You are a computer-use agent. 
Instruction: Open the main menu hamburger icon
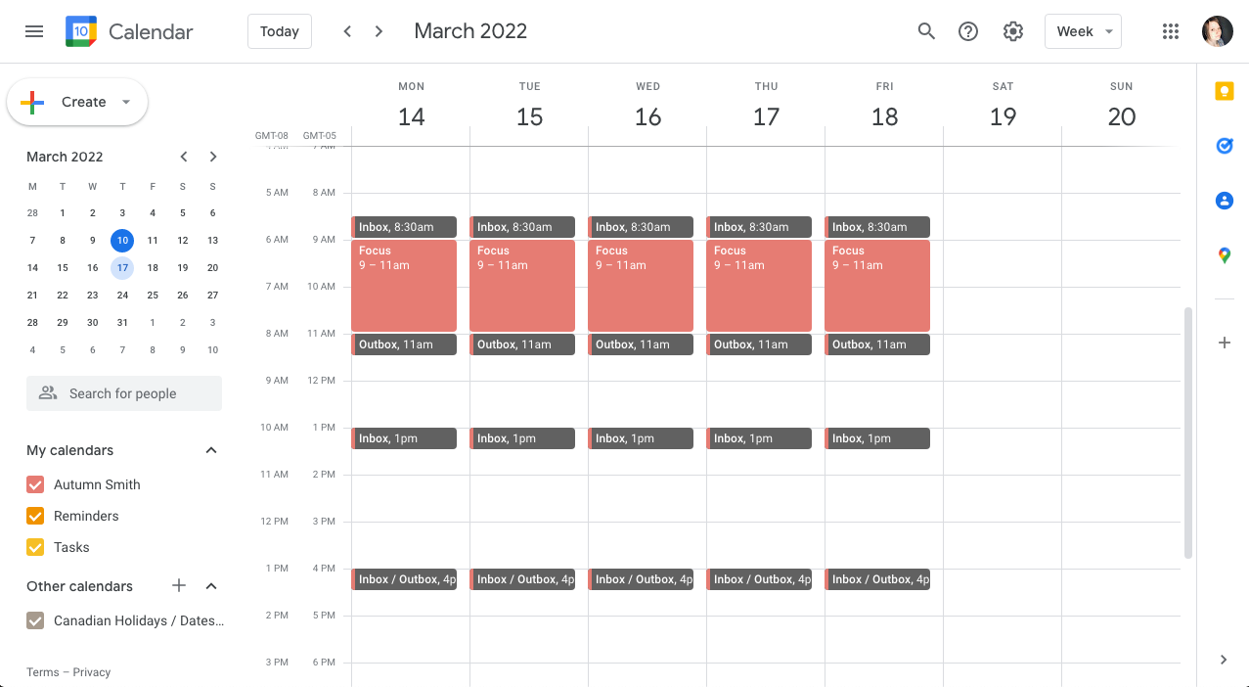click(34, 31)
